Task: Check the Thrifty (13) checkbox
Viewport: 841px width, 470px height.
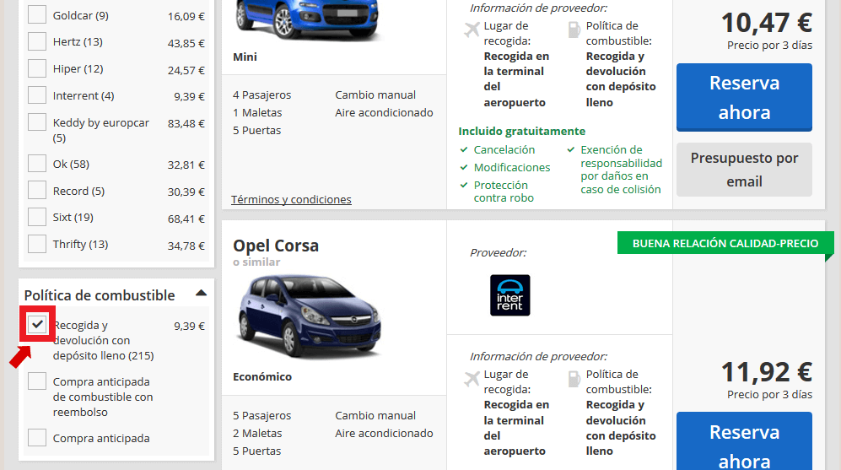Action: [37, 244]
